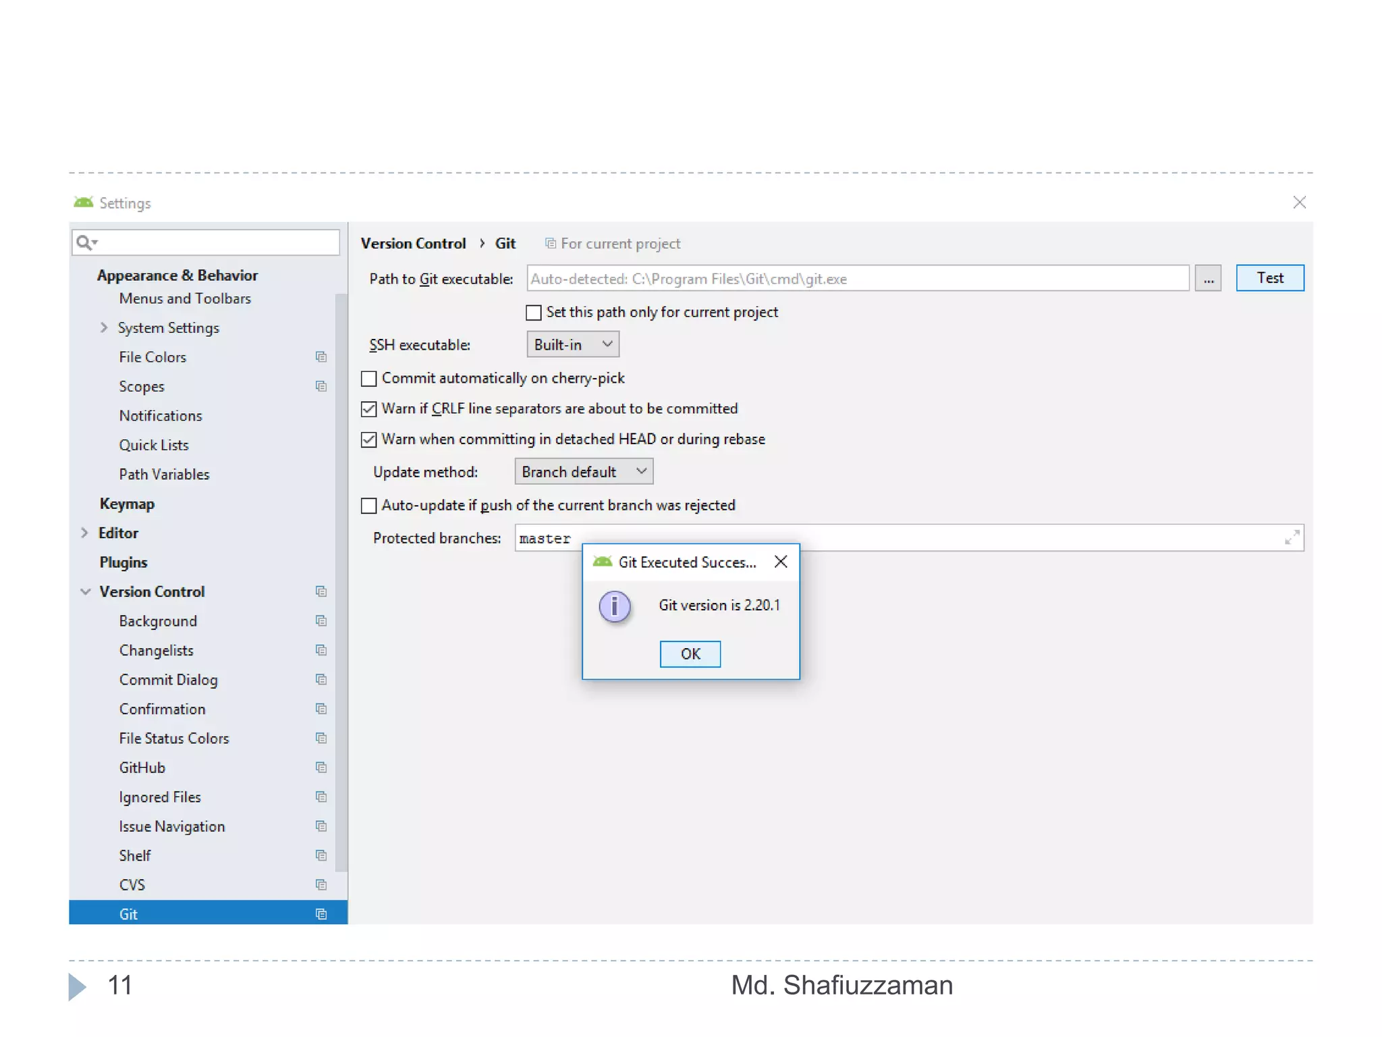Expand the Editor settings tree node

84,533
